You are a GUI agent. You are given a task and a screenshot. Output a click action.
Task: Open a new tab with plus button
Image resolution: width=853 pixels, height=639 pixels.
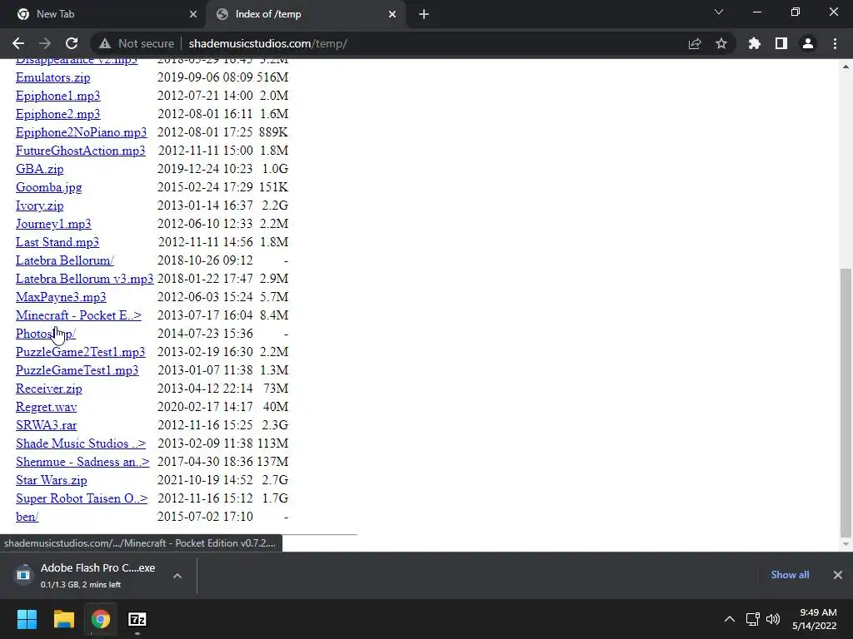coord(424,14)
